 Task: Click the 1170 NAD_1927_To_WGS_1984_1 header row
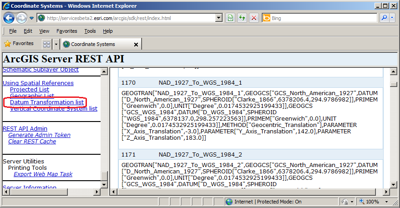click(251, 83)
